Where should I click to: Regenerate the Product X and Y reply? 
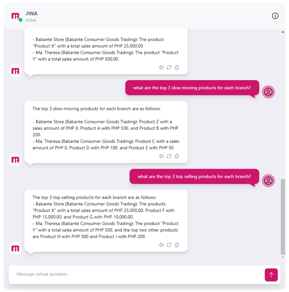click(x=169, y=68)
